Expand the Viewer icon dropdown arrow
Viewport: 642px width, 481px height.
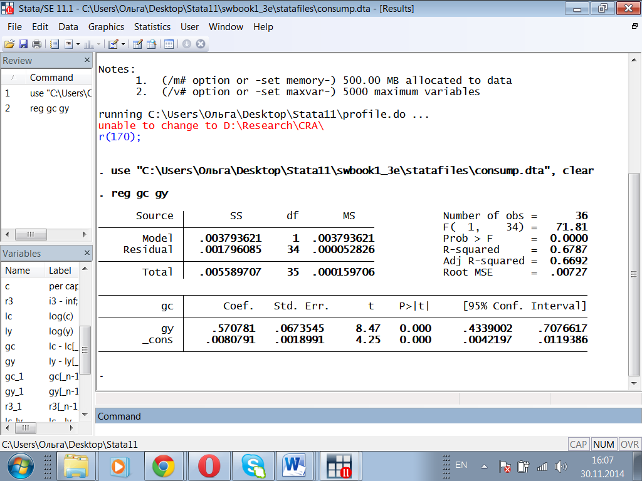78,44
